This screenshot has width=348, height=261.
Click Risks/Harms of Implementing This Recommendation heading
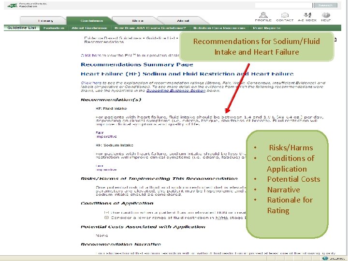(x=159, y=179)
